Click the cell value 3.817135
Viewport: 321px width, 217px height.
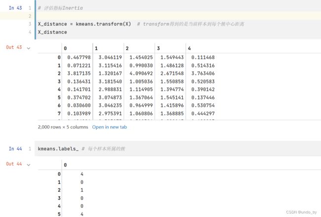79,74
